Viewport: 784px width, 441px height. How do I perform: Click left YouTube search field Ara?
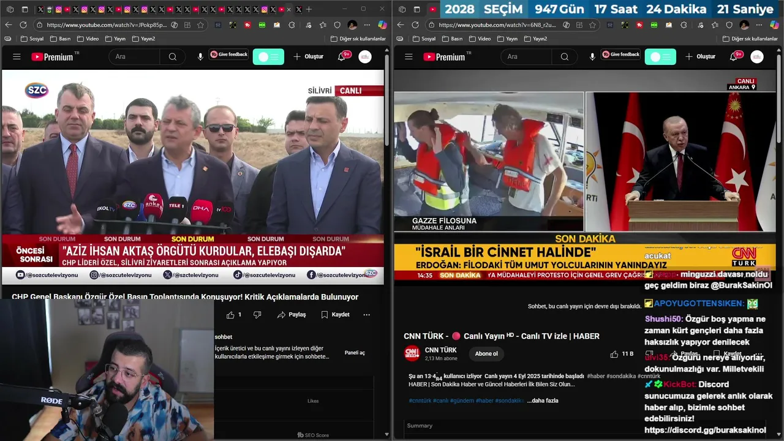tap(134, 57)
